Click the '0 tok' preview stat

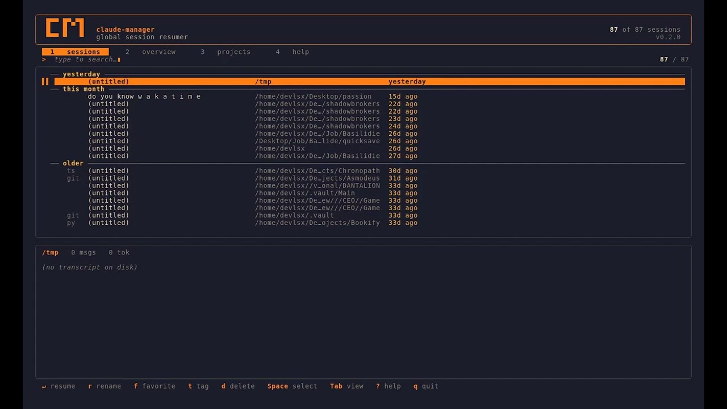point(119,253)
